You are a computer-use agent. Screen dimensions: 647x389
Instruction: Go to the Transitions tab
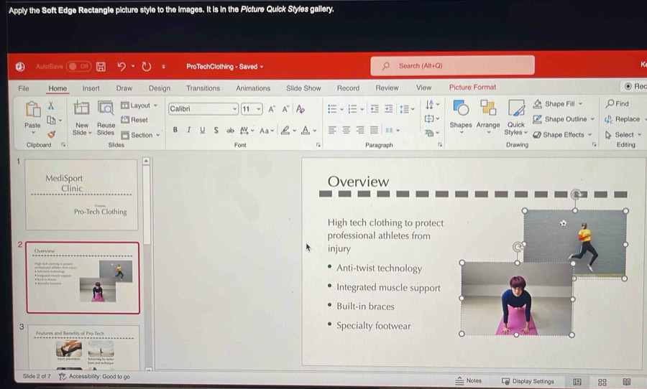point(203,88)
